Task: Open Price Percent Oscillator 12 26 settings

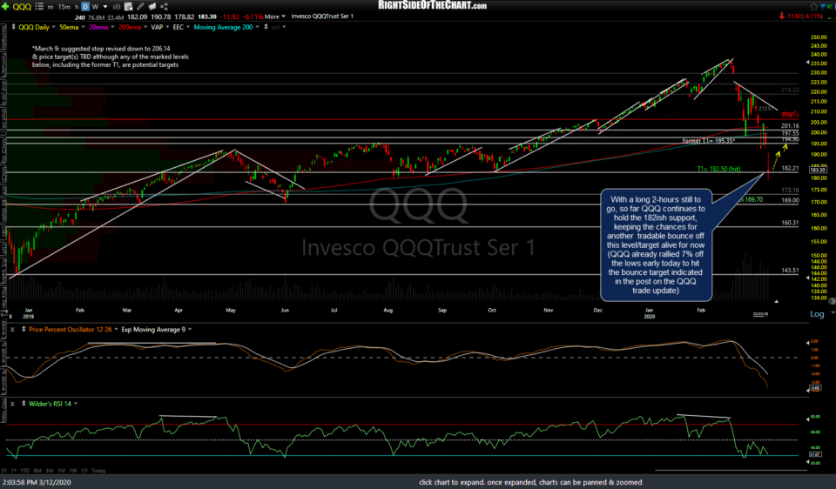Action: [x=72, y=330]
